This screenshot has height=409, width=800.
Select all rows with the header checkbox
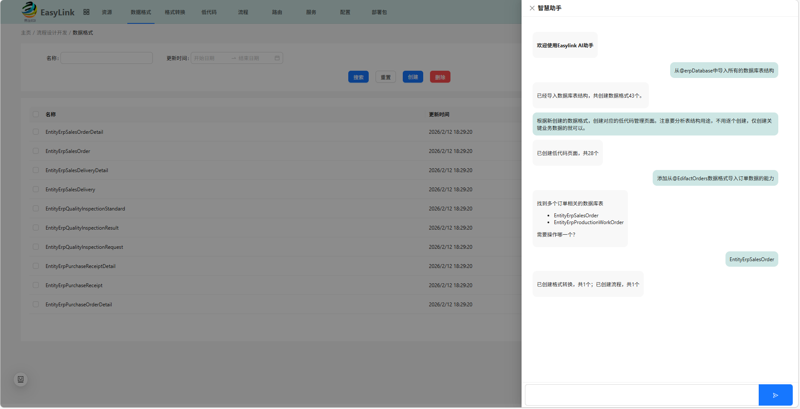click(x=36, y=114)
